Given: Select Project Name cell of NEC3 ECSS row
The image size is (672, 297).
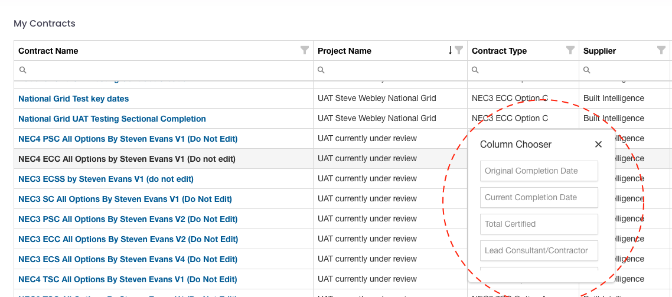Looking at the screenshot, I should pyautogui.click(x=390, y=179).
